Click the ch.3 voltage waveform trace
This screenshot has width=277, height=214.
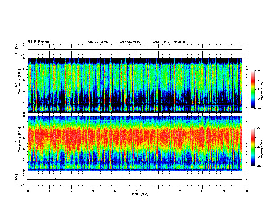tap(135, 179)
